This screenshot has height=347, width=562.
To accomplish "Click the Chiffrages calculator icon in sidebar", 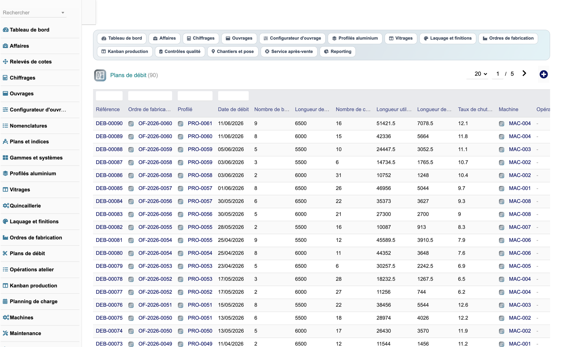I will [5, 78].
